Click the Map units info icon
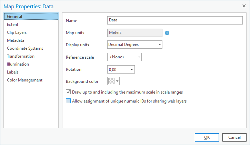Viewport: 250px width, 145px height. [x=167, y=33]
